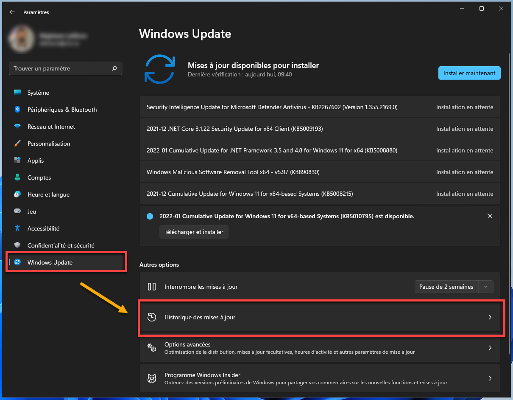Click the user profile avatar
Screen dimensions: 513x400
21,39
